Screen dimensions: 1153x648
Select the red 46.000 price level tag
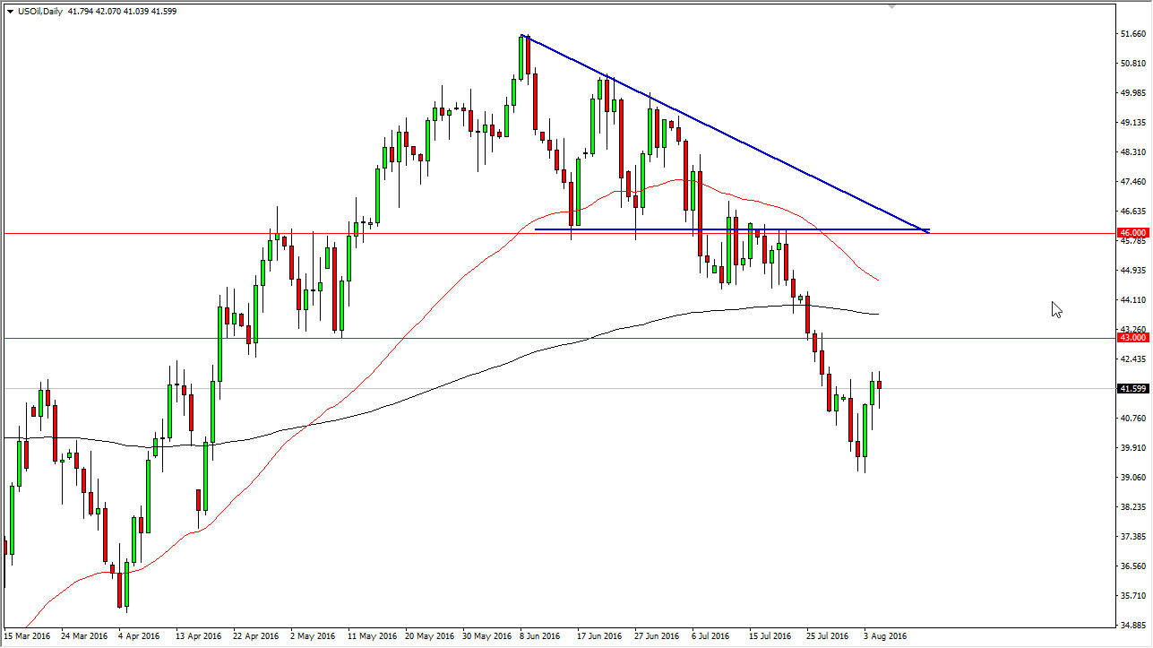coord(1132,232)
